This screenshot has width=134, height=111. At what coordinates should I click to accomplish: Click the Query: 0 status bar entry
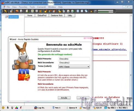pos(72,108)
